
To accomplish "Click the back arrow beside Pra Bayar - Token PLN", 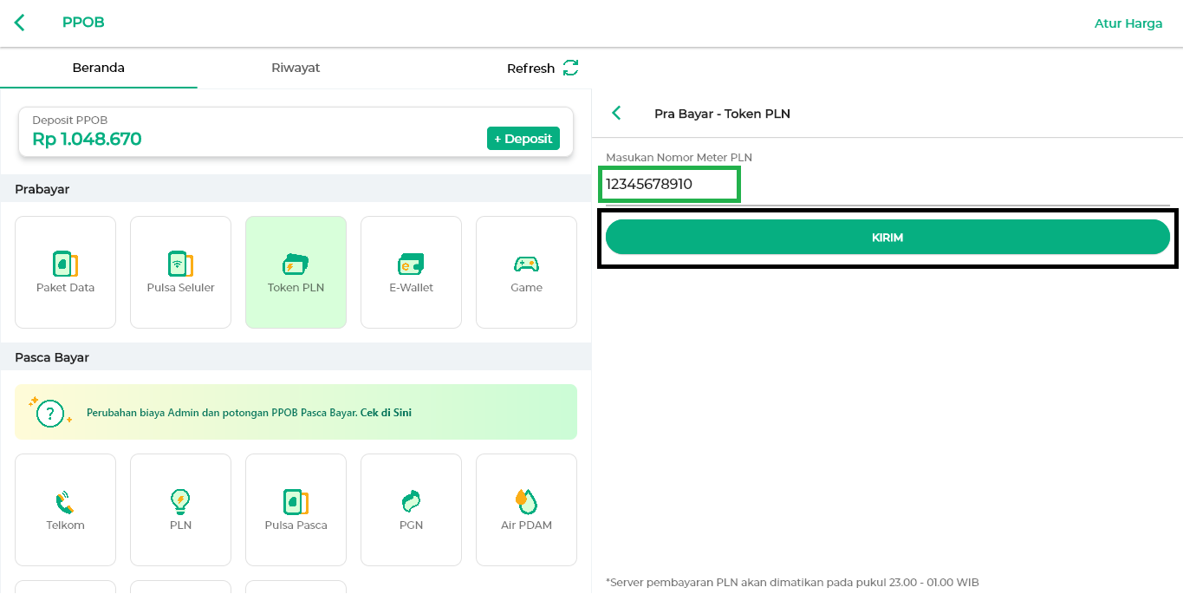I will click(x=616, y=113).
